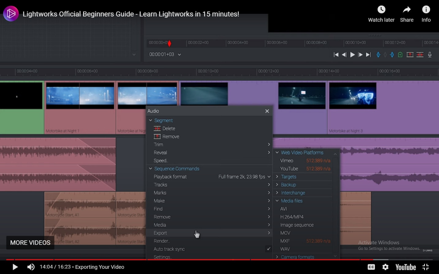Open YouTube player settings gear

[x=385, y=267]
